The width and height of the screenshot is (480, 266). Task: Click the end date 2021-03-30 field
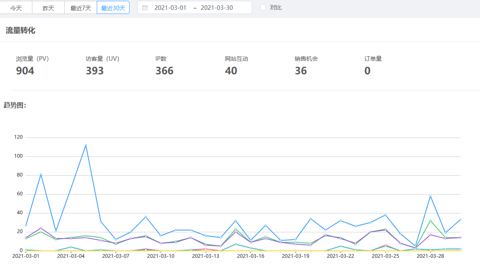tap(216, 7)
